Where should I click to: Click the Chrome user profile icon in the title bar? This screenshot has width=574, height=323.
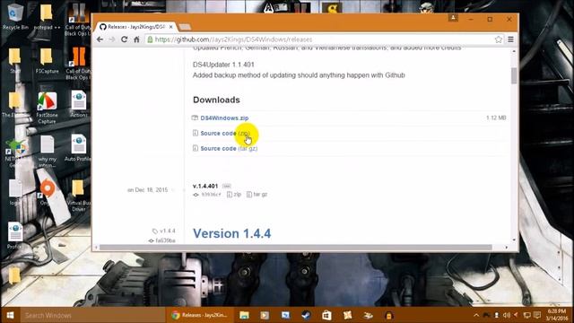click(453, 18)
